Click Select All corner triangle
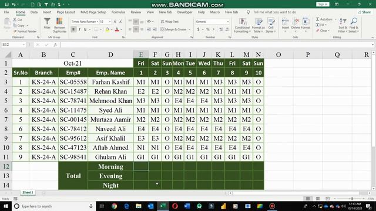The width and height of the screenshot is (376, 211). [8, 55]
